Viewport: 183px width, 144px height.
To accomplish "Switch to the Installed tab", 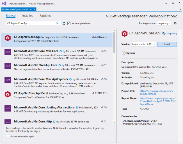I will tap(28, 16).
